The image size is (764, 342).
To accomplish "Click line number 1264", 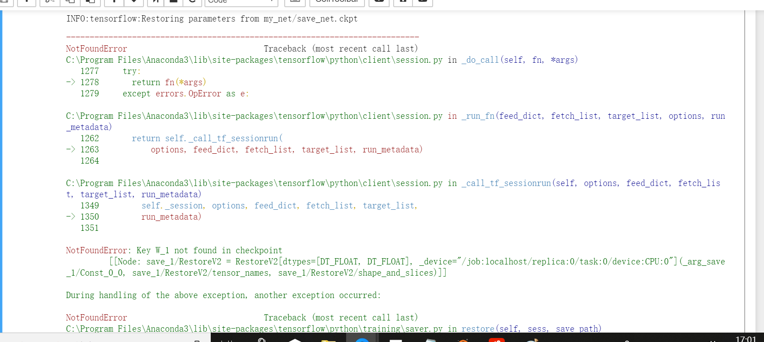I will (90, 161).
